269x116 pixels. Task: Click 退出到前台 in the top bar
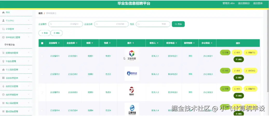click(244, 3)
